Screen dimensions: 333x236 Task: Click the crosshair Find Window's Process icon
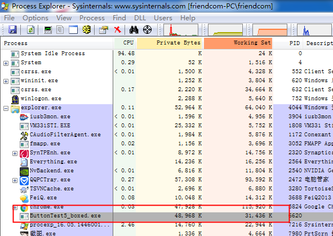147,29
